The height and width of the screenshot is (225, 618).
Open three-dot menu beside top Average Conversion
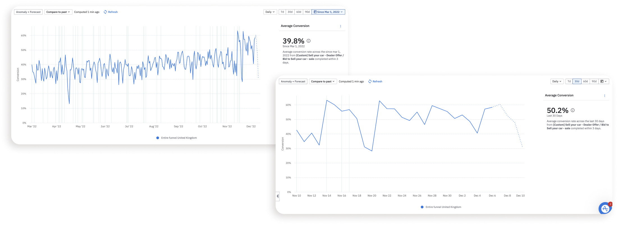tap(340, 26)
